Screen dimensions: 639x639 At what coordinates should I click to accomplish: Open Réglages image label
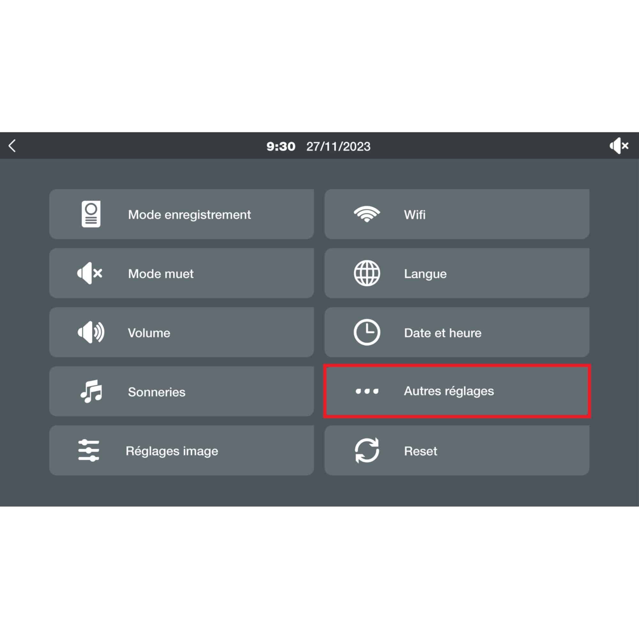coord(172,451)
